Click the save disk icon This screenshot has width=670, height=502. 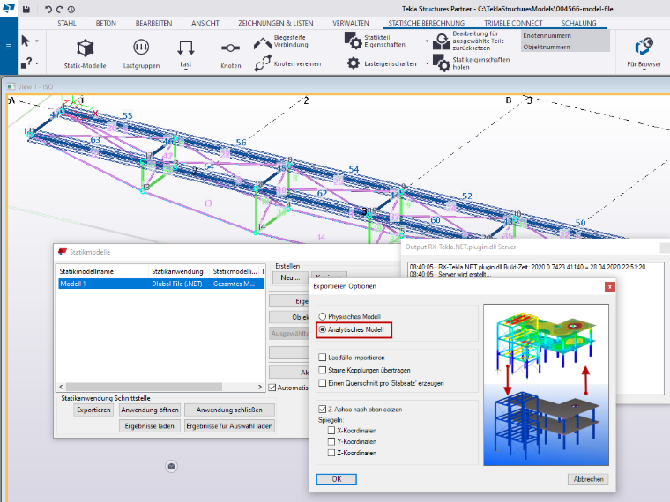tap(26, 9)
